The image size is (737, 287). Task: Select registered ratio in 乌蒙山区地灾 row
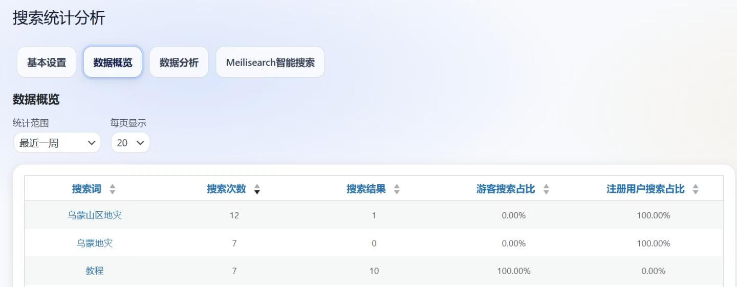[654, 215]
